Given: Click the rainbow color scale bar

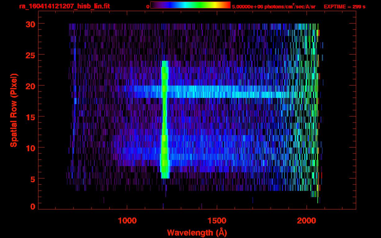Looking at the screenshot, I should [190, 5].
